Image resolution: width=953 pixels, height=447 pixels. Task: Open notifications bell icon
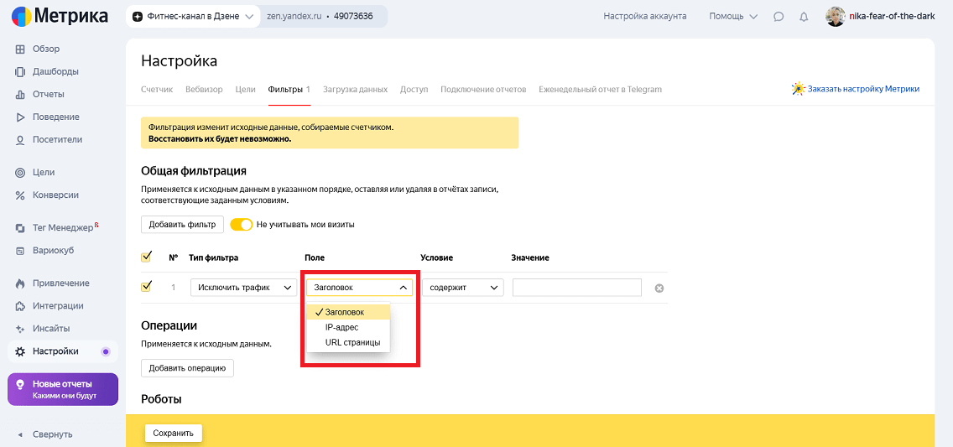point(804,17)
